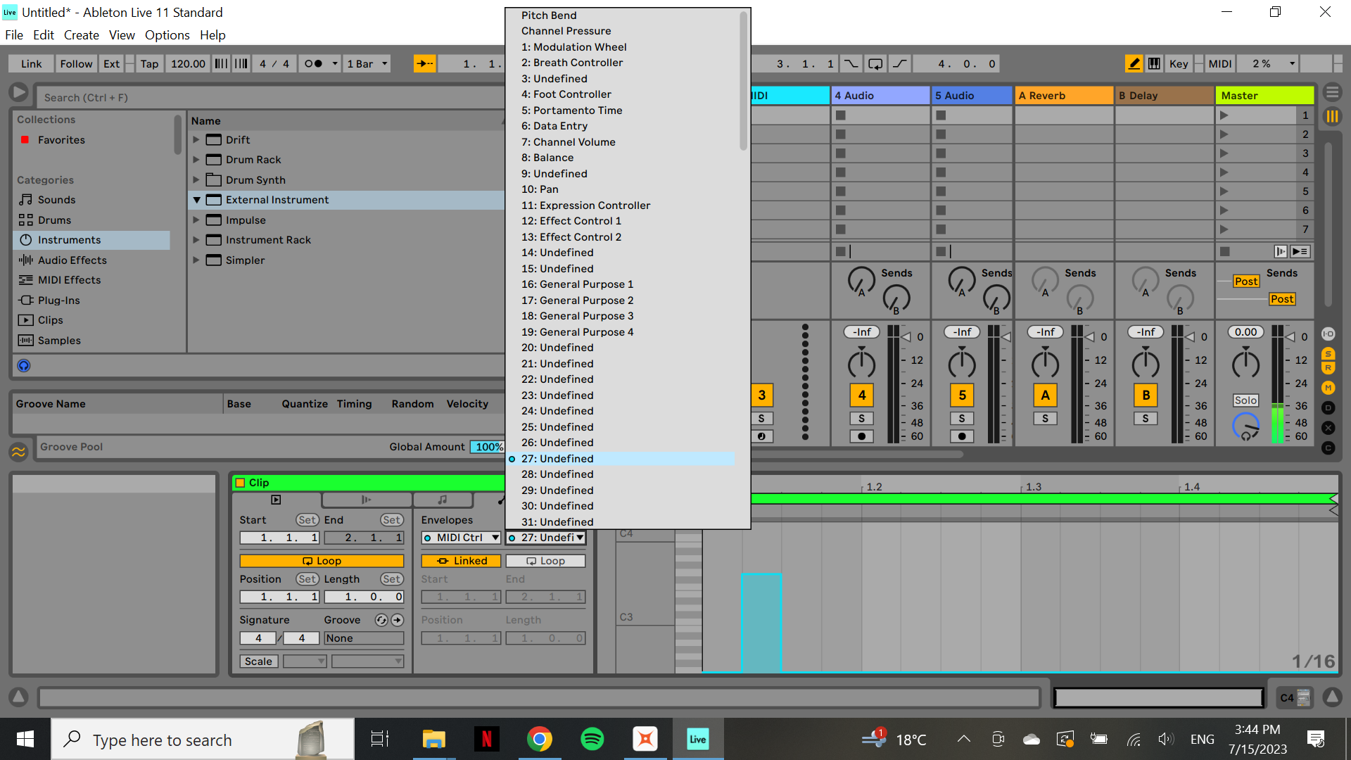Image resolution: width=1351 pixels, height=760 pixels.
Task: Open Netflix from the taskbar
Action: [486, 739]
